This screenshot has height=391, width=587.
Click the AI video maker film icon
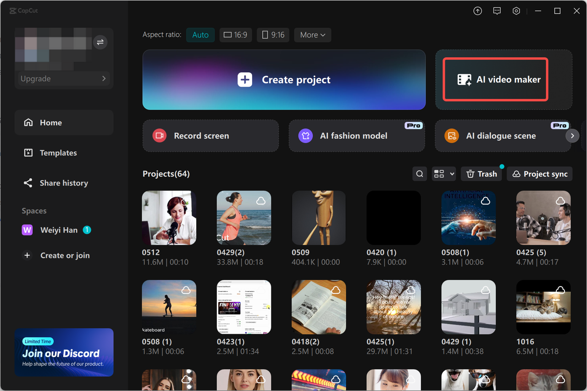[x=465, y=80]
